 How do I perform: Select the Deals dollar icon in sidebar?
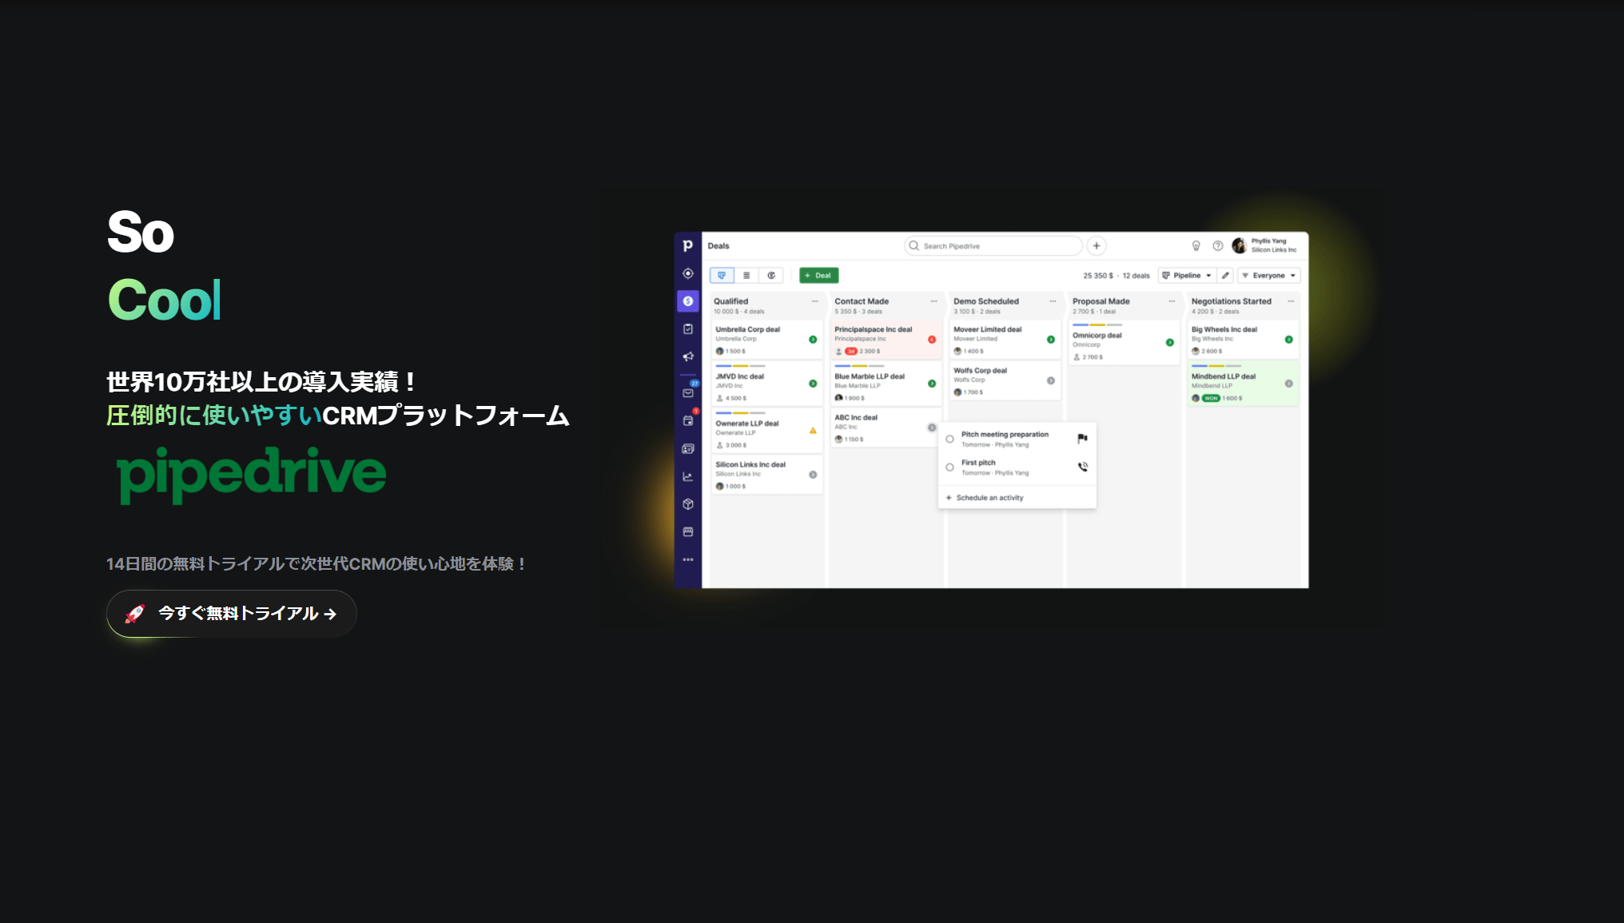point(687,301)
